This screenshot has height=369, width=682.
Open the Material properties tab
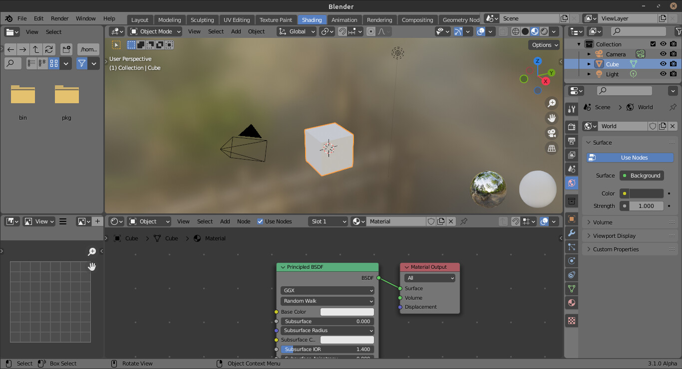572,303
